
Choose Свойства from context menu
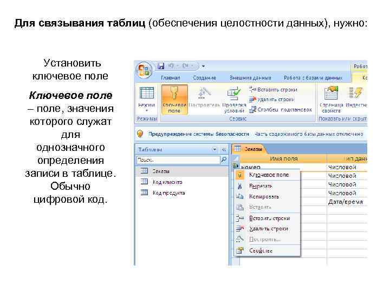click(268, 250)
